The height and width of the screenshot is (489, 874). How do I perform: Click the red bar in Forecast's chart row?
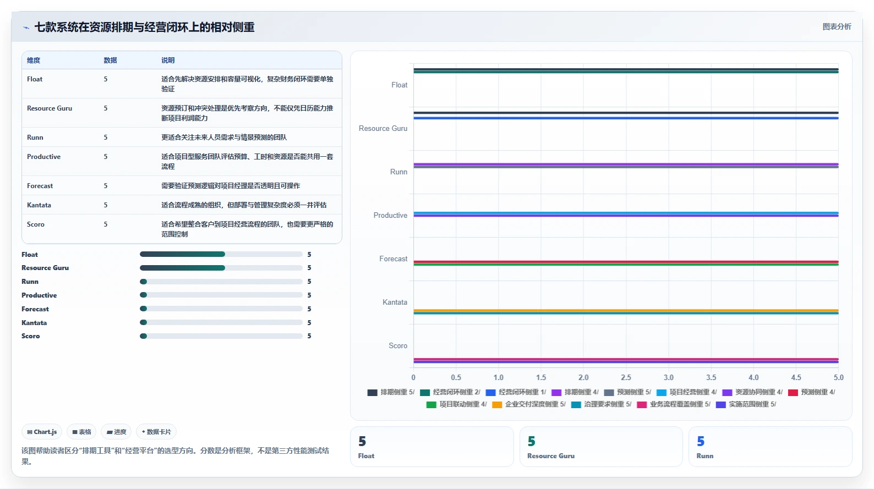tap(626, 262)
